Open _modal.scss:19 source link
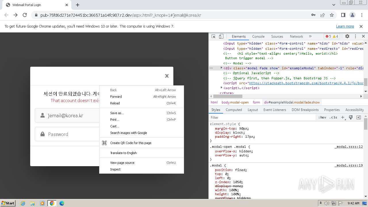 point(348,165)
